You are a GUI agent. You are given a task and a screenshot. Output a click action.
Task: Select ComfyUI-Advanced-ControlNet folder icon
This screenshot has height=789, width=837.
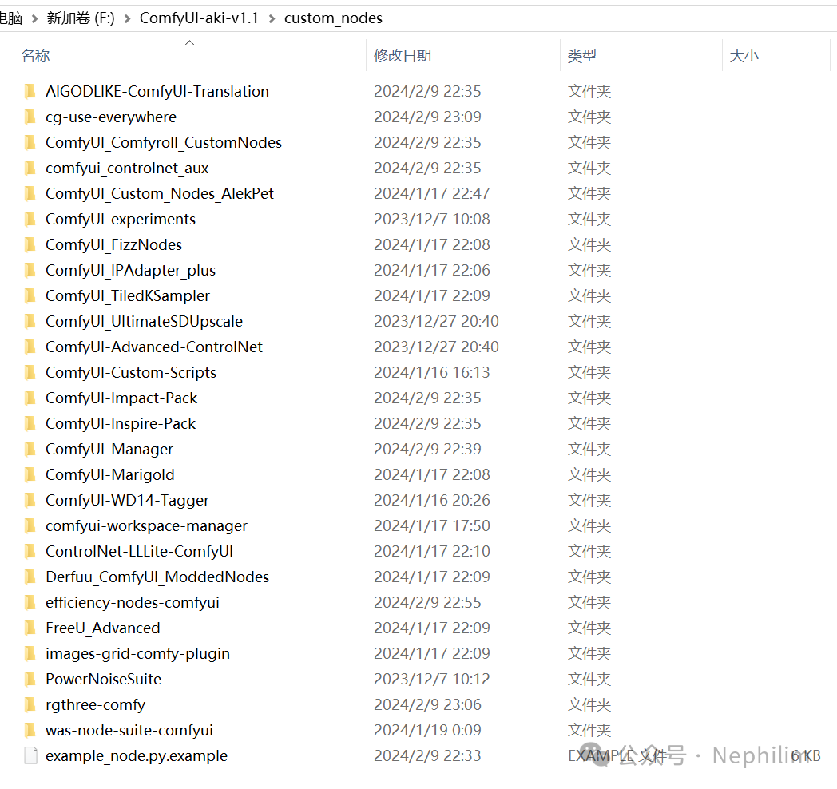coord(30,347)
